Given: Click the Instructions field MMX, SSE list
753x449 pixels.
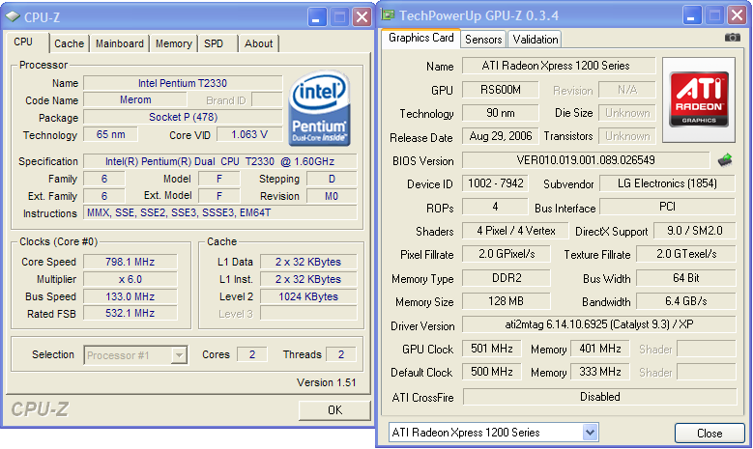Looking at the screenshot, I should (x=220, y=212).
